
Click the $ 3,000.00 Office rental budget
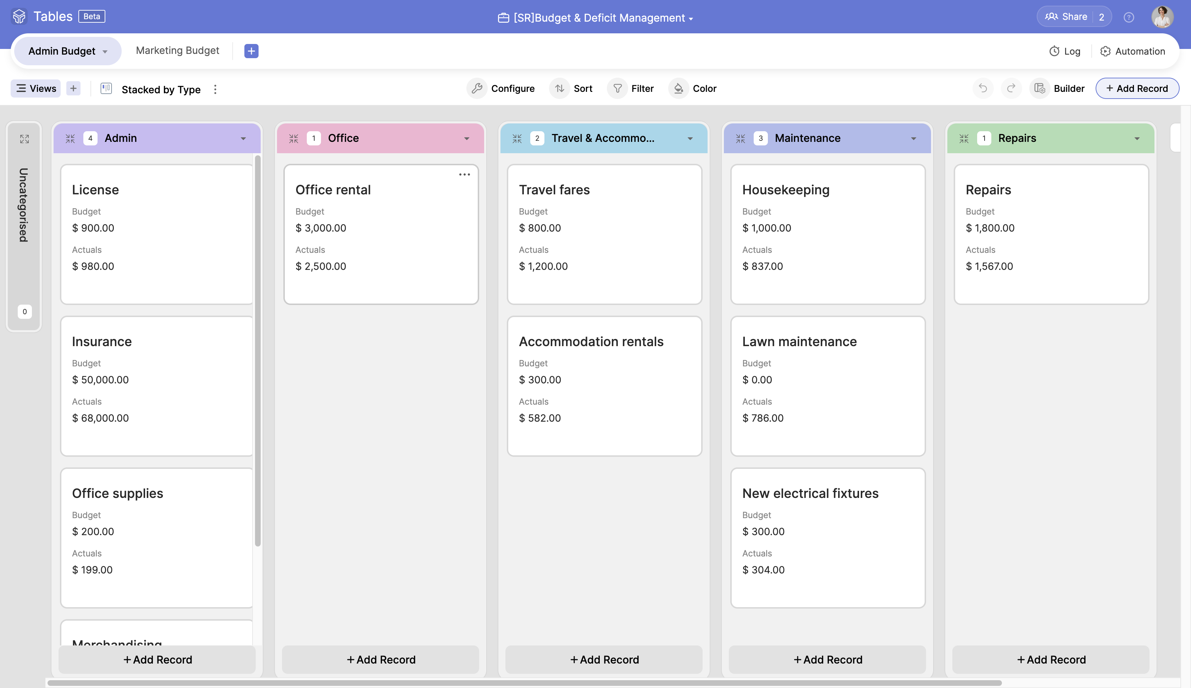(x=321, y=228)
